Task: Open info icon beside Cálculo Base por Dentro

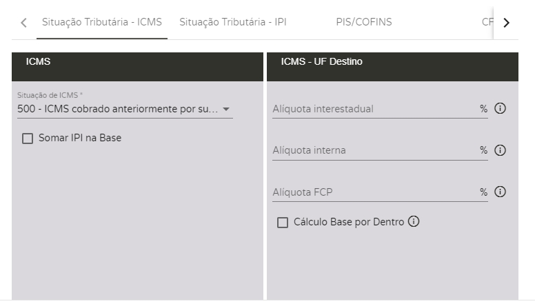Action: [414, 222]
